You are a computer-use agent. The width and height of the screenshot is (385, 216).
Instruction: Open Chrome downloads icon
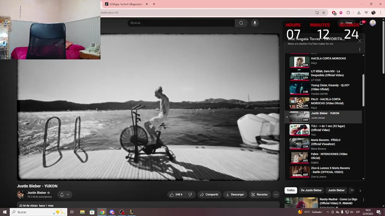coord(359,13)
